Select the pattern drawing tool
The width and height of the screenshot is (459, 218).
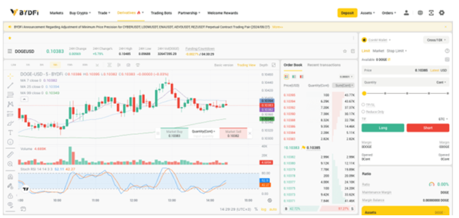10,104
